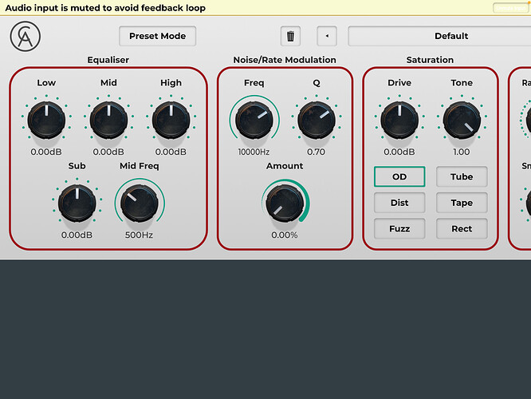
Task: Click the Equaliser Low knob
Action: (x=46, y=120)
